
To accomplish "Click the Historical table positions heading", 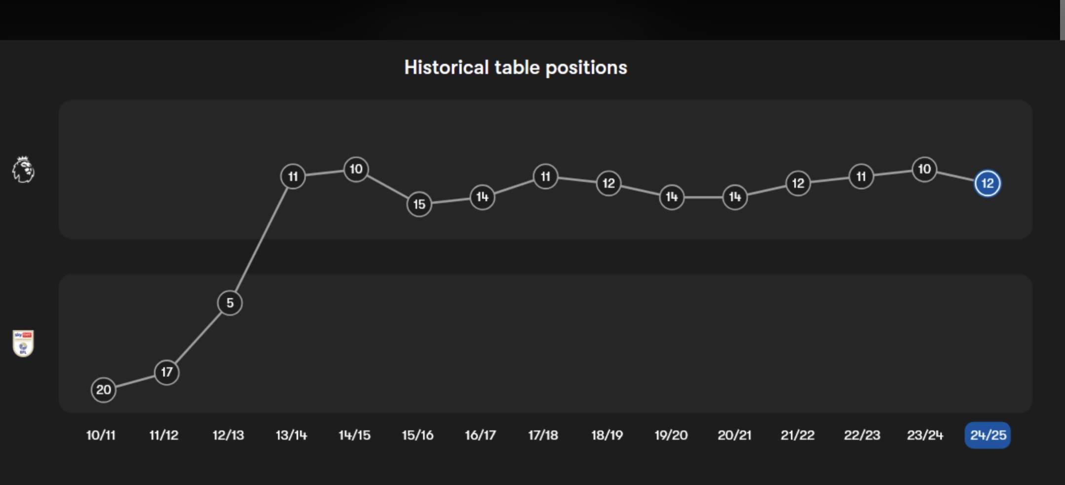I will pyautogui.click(x=516, y=68).
